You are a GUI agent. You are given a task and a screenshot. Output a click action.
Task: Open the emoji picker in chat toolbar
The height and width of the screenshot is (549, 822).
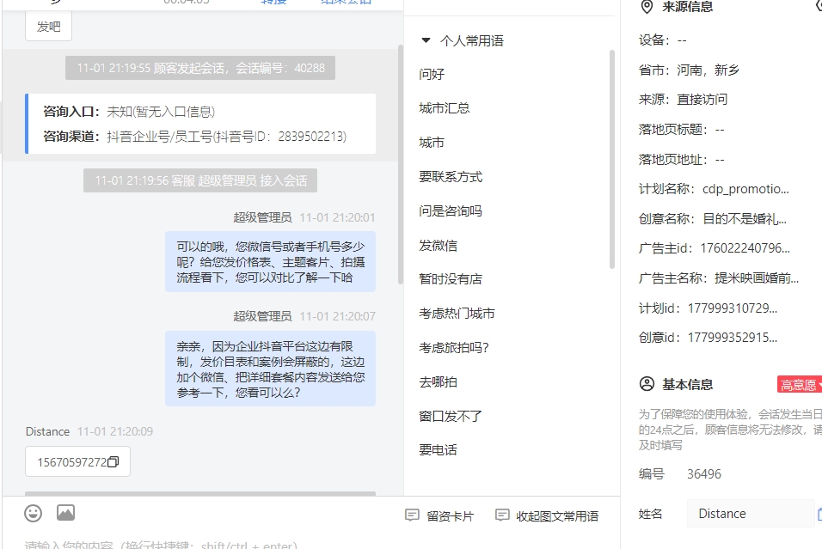coord(33,513)
